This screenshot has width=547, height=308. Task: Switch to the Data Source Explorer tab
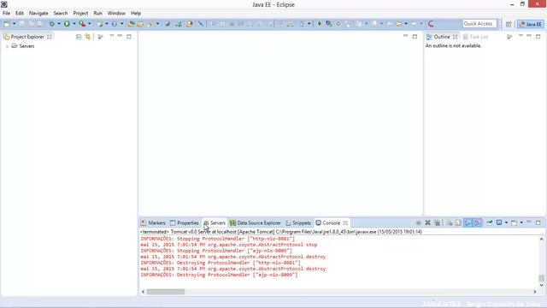tap(256, 222)
